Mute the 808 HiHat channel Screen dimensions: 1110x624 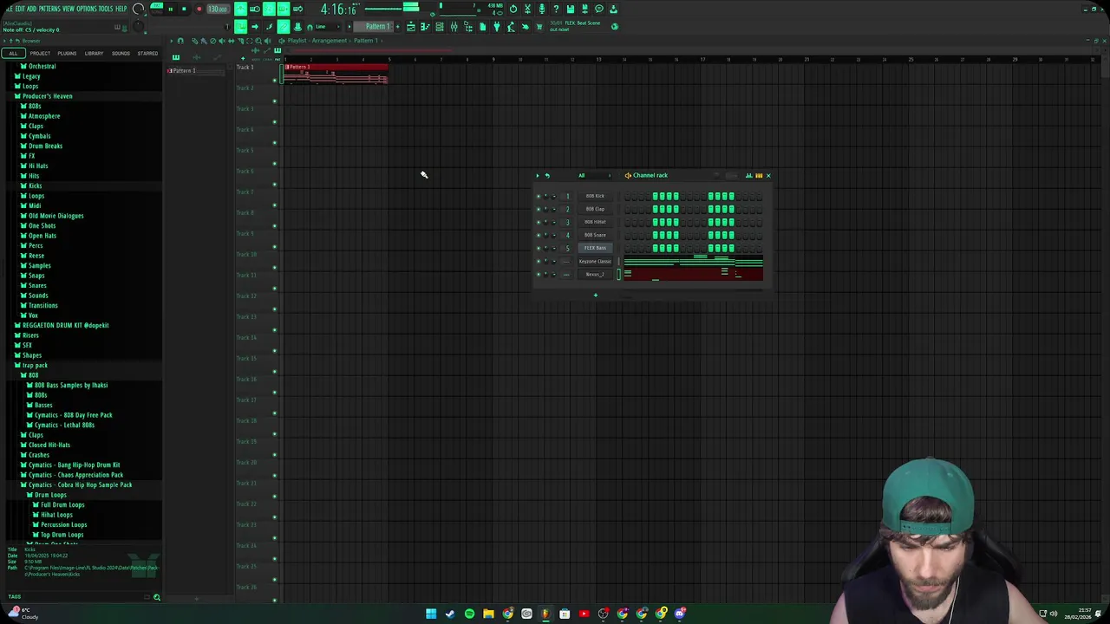[539, 222]
